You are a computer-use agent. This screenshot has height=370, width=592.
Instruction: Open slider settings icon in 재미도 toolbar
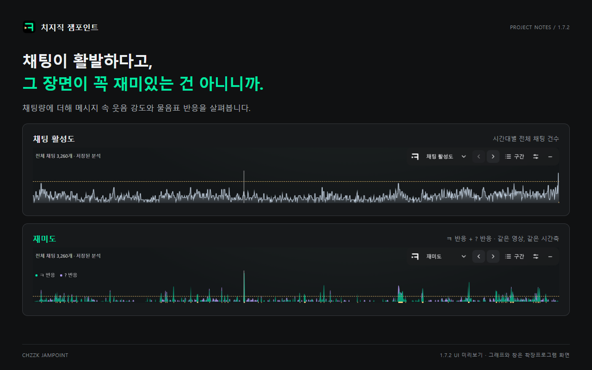coord(536,257)
